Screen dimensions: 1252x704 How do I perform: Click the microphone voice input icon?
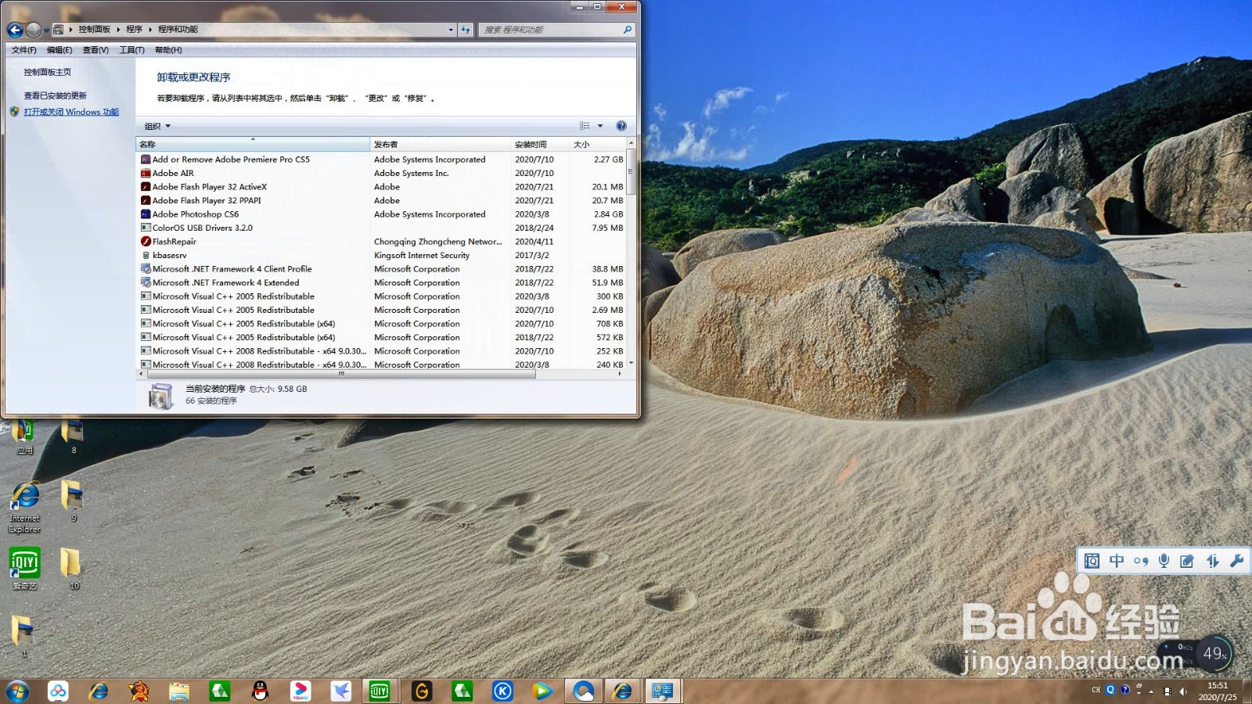coord(1164,561)
